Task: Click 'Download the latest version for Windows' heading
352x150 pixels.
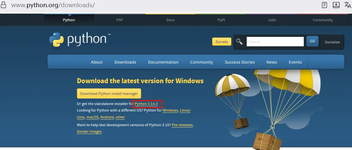Action: coord(140,81)
